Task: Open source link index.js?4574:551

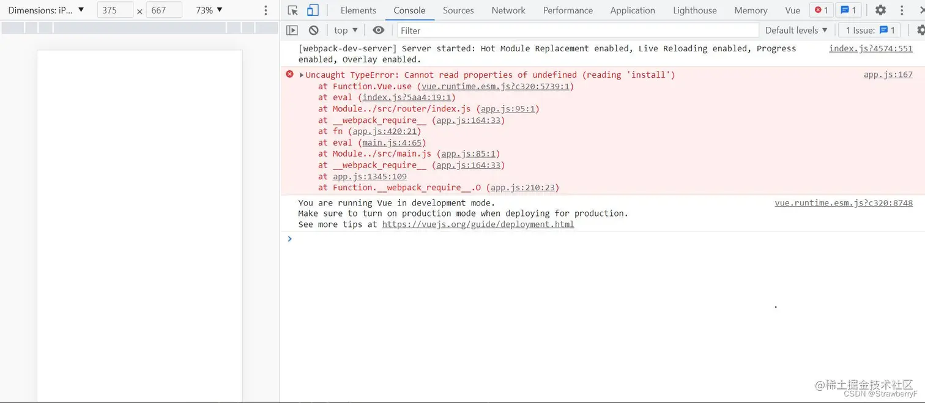Action: click(x=871, y=48)
